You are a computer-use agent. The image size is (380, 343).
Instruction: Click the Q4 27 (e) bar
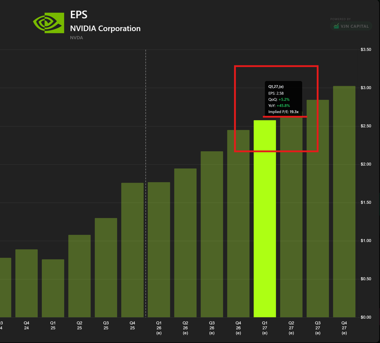344,202
